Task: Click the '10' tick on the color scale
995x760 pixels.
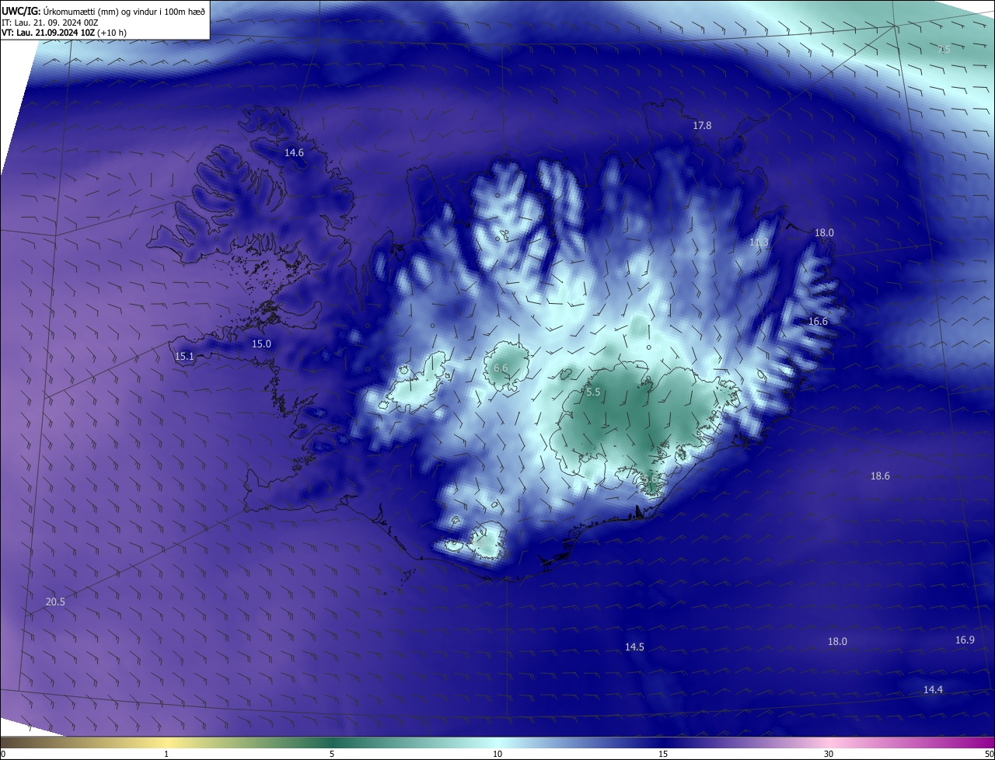Action: coord(497,754)
